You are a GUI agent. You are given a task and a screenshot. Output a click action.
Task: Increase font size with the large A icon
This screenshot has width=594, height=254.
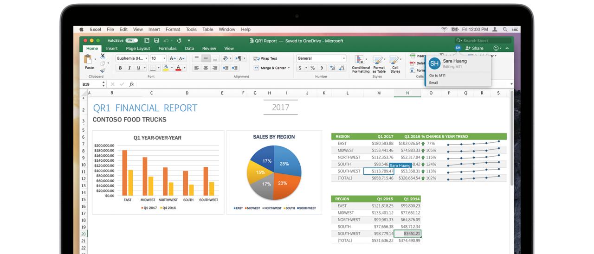coord(173,58)
